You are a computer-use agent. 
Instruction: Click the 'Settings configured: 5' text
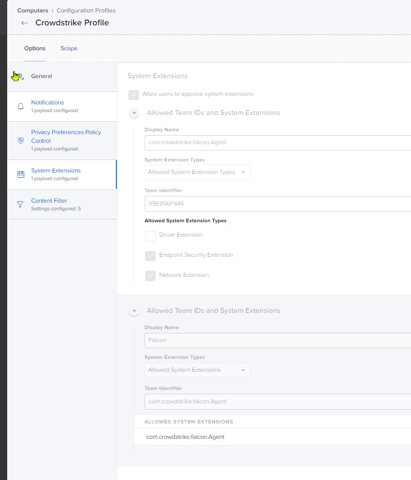[x=56, y=209]
